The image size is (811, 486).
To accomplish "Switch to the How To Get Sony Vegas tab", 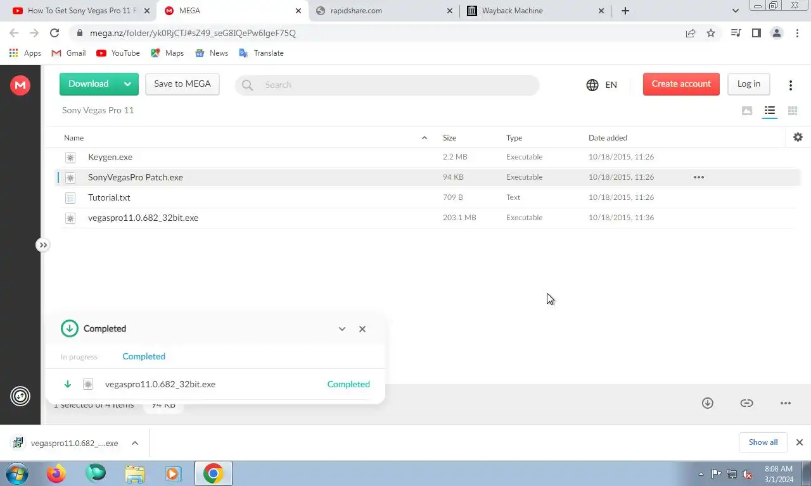I will [80, 11].
